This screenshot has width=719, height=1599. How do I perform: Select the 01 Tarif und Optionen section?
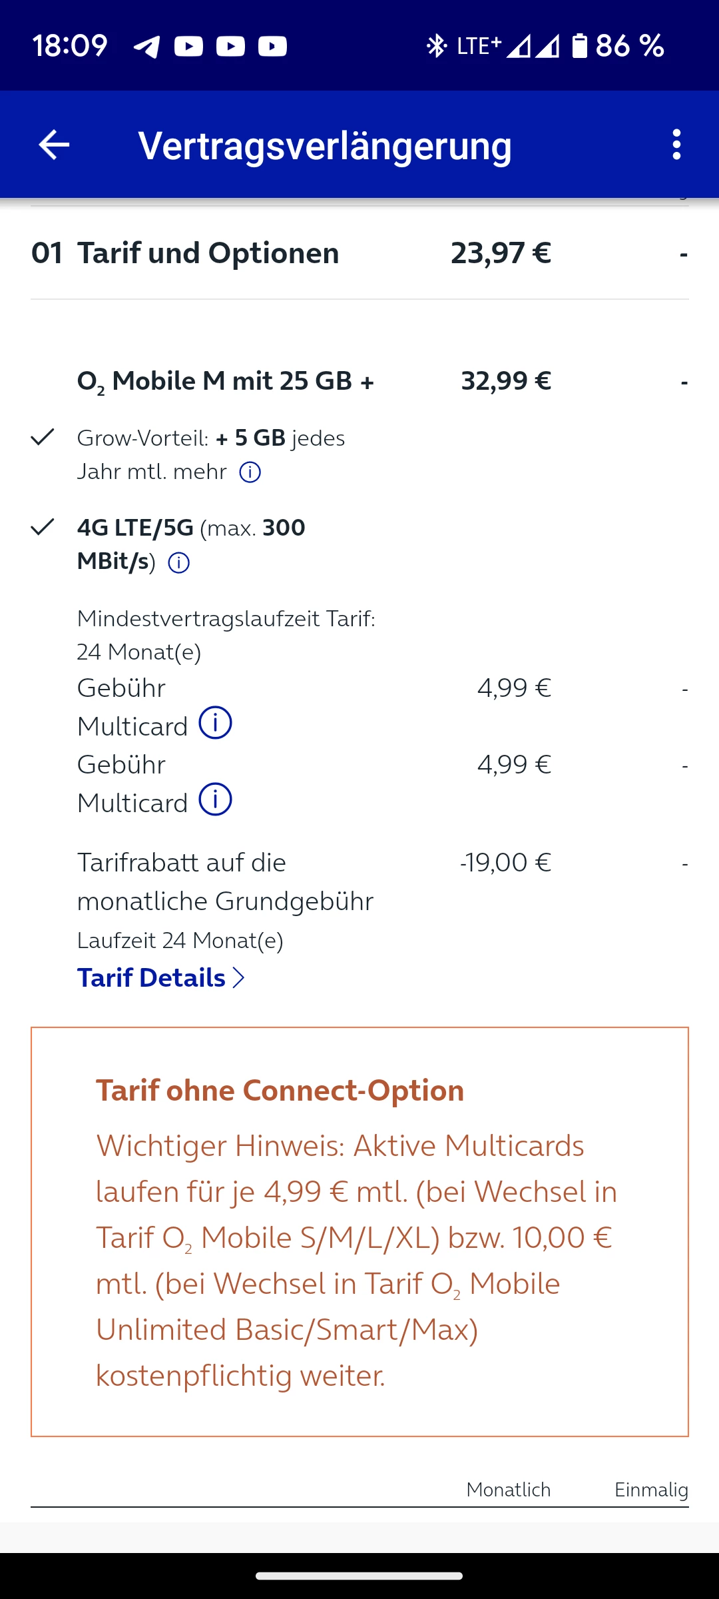pos(208,253)
